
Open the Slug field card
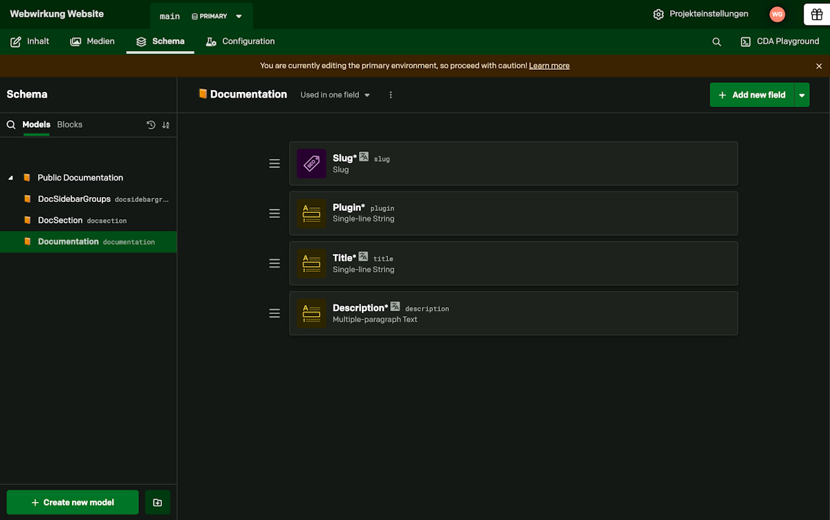pyautogui.click(x=513, y=164)
